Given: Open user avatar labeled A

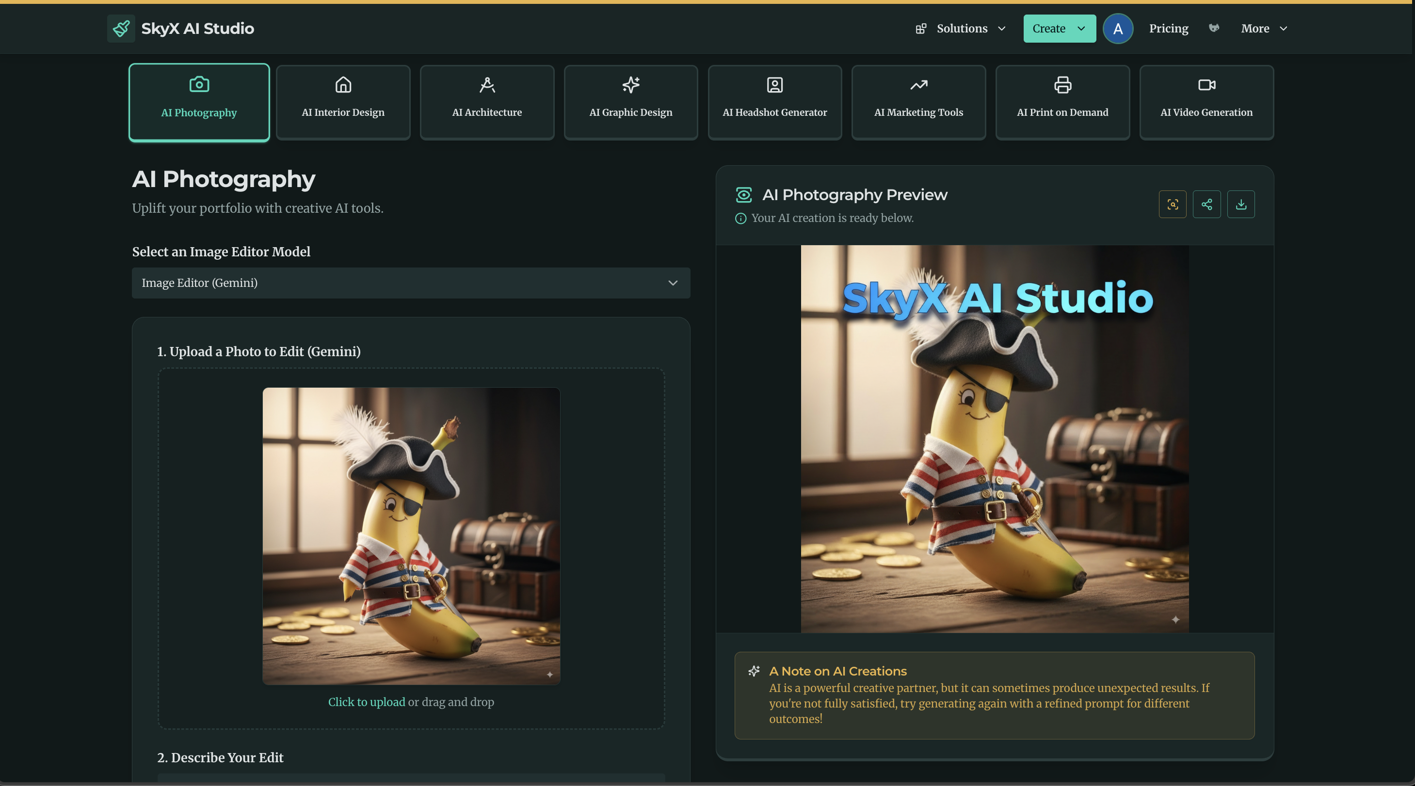Looking at the screenshot, I should 1117,29.
